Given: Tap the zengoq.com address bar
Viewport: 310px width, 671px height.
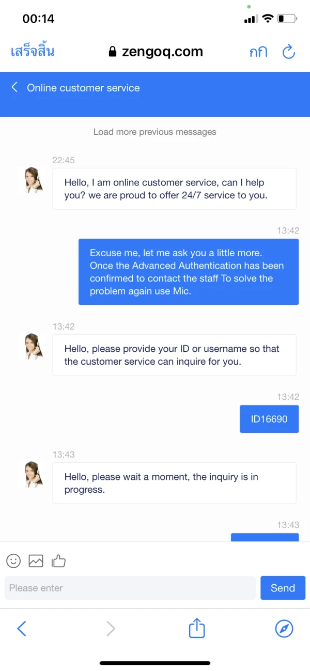Looking at the screenshot, I should pyautogui.click(x=156, y=52).
